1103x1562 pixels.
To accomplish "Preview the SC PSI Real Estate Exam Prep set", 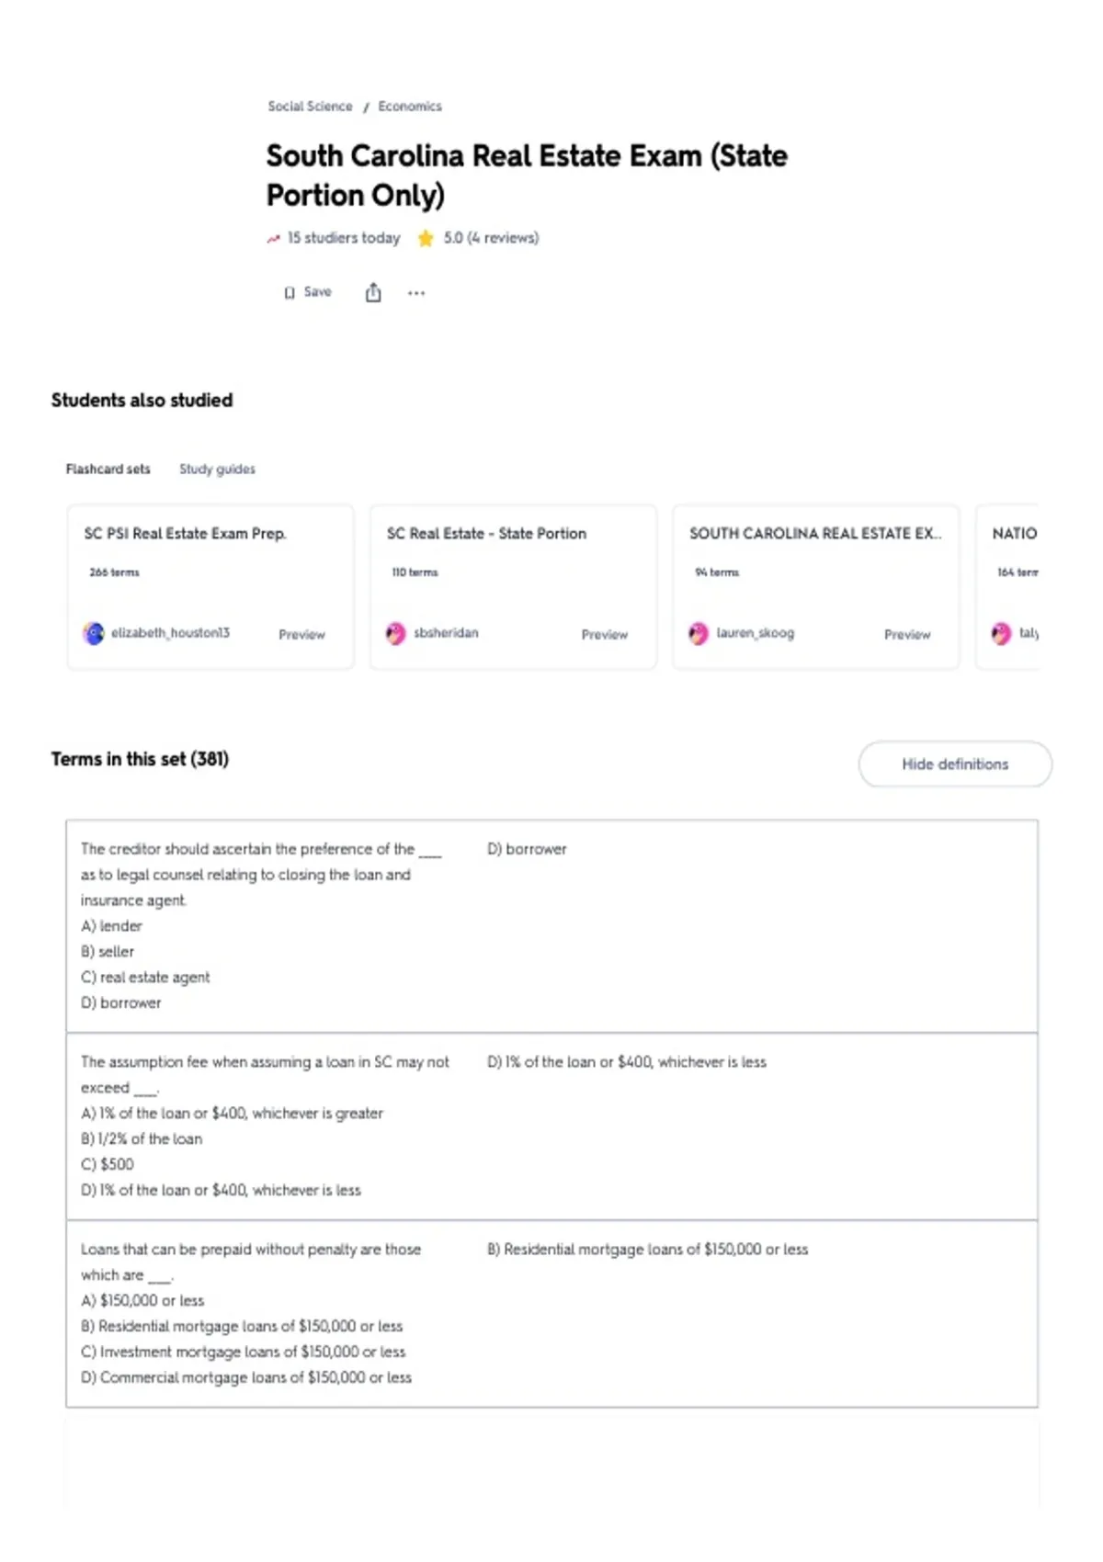I will click(x=301, y=634).
